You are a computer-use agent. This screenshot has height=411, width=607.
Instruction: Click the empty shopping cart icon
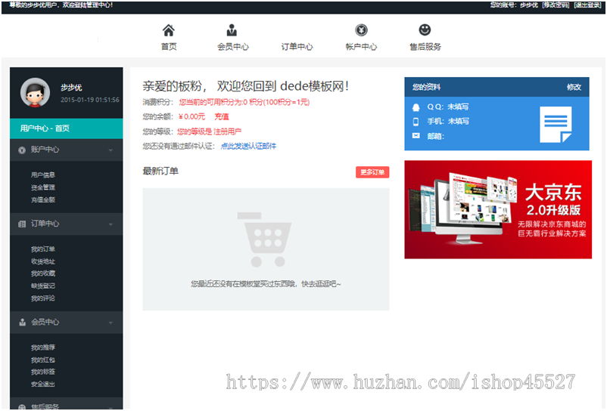coord(265,239)
